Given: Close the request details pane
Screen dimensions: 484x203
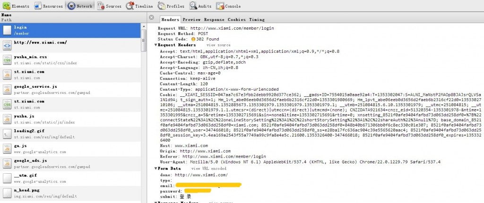Looking at the screenshot, I should pyautogui.click(x=151, y=17).
